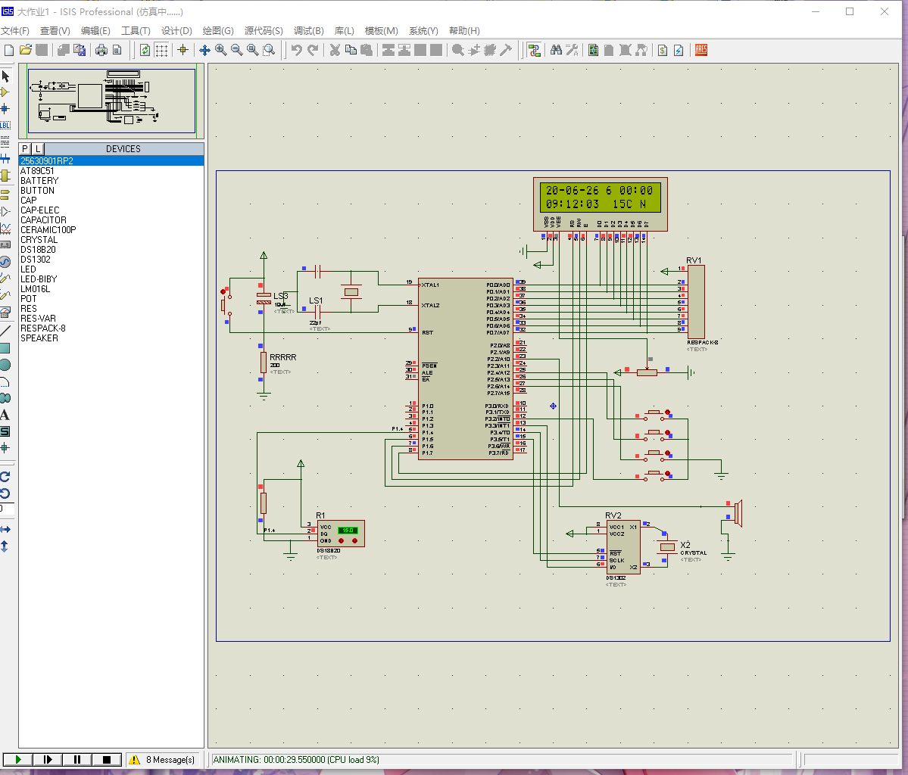Click the Zoom In magnifier icon
The height and width of the screenshot is (775, 908).
click(220, 50)
